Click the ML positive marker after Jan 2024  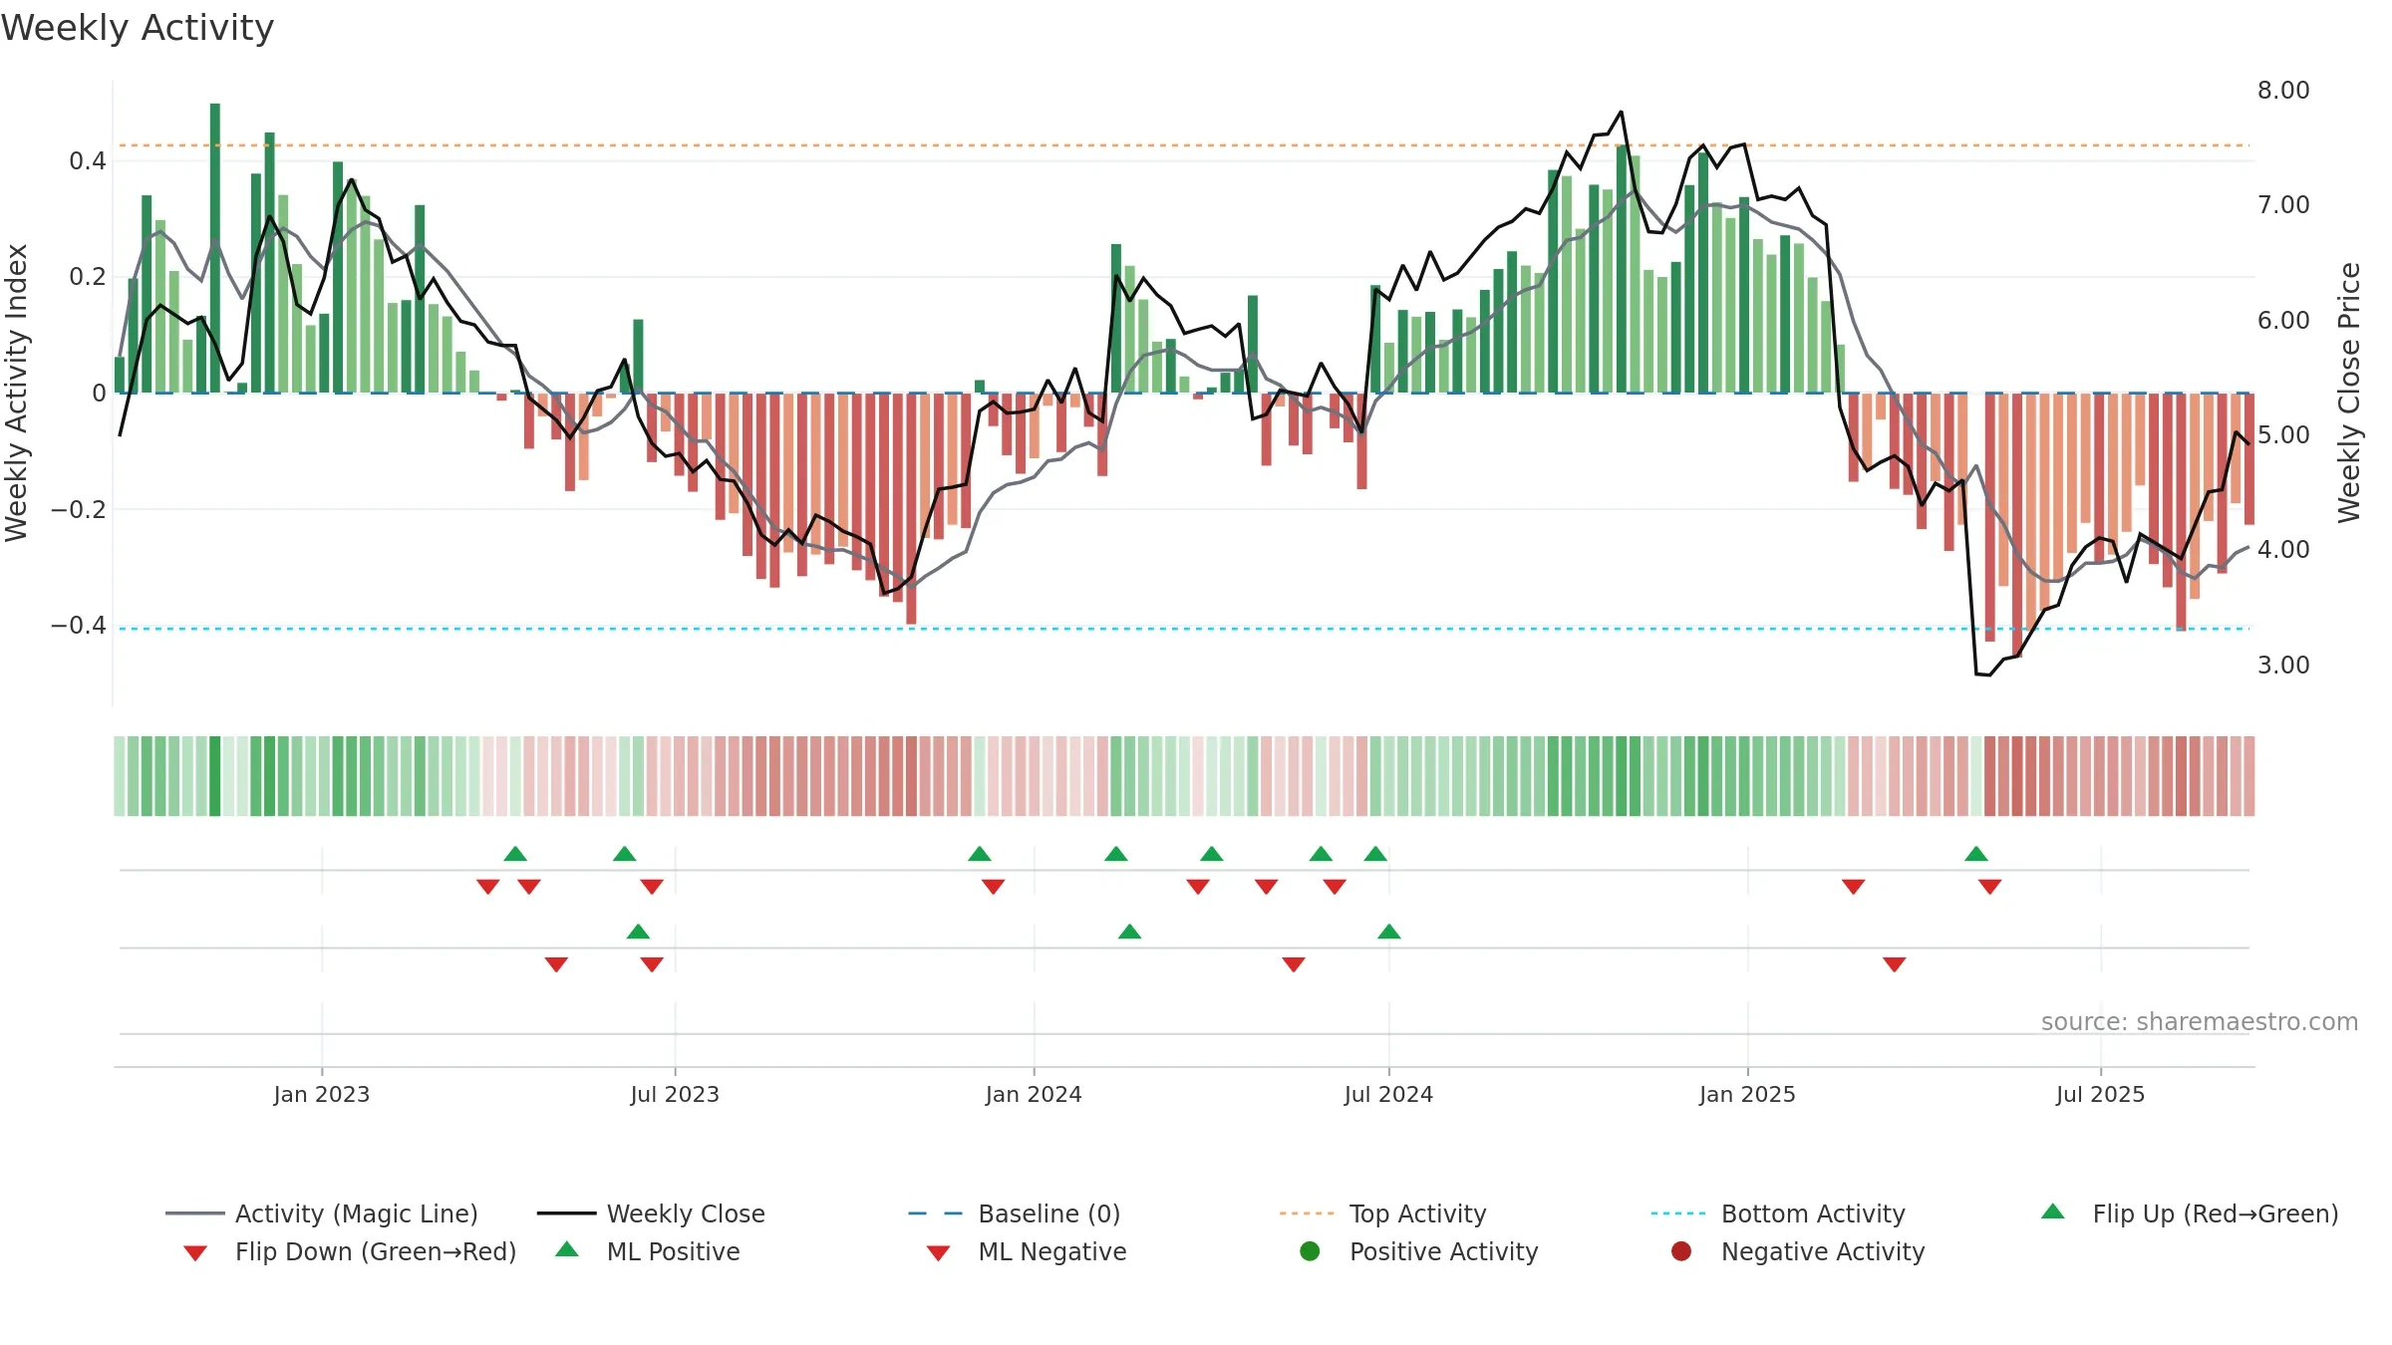click(1129, 932)
